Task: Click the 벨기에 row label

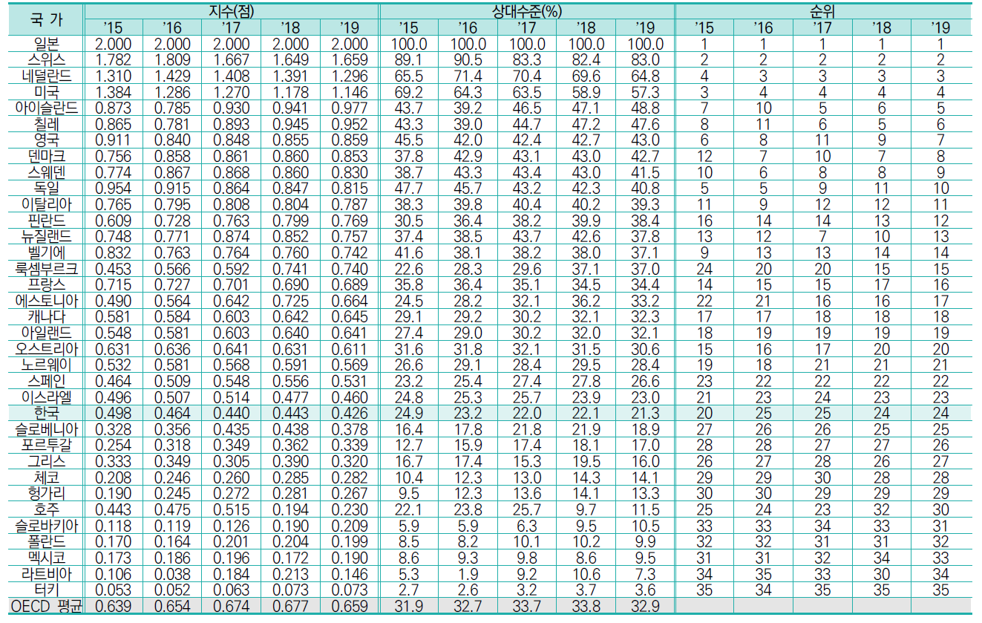Action: tap(46, 253)
